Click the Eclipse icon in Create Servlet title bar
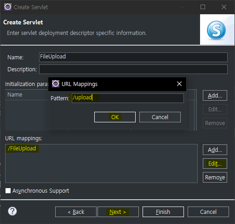235x224 pixels. [8, 7]
